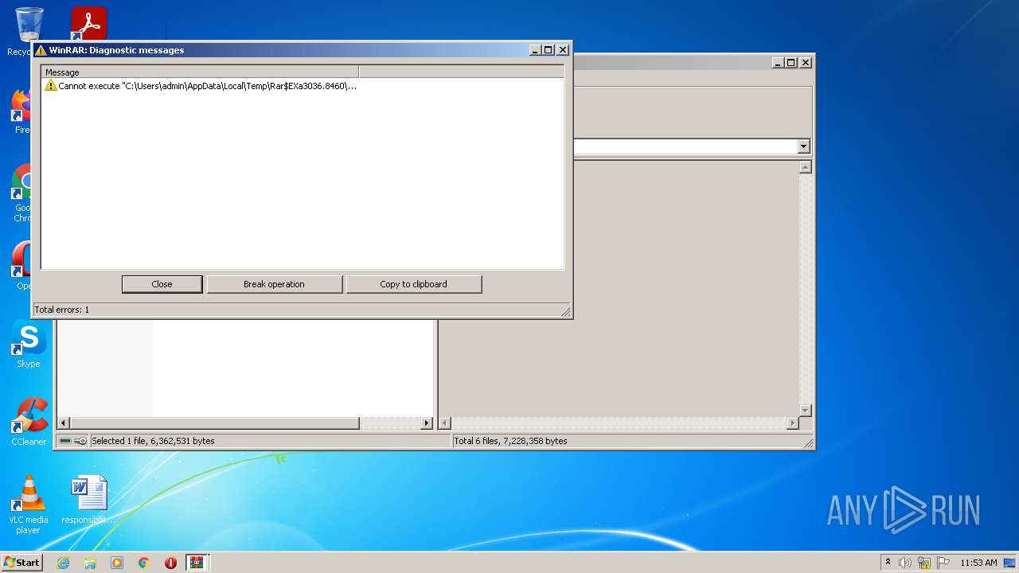Click 'Selected 1 file, 6,362,531 bytes' status text

[x=153, y=441]
